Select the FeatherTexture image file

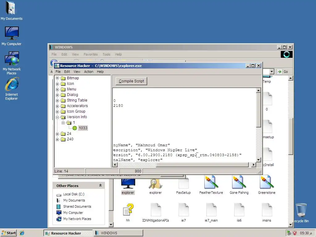(211, 185)
